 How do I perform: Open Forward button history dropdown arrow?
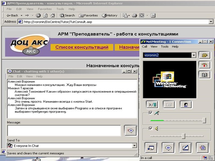point(33,16)
